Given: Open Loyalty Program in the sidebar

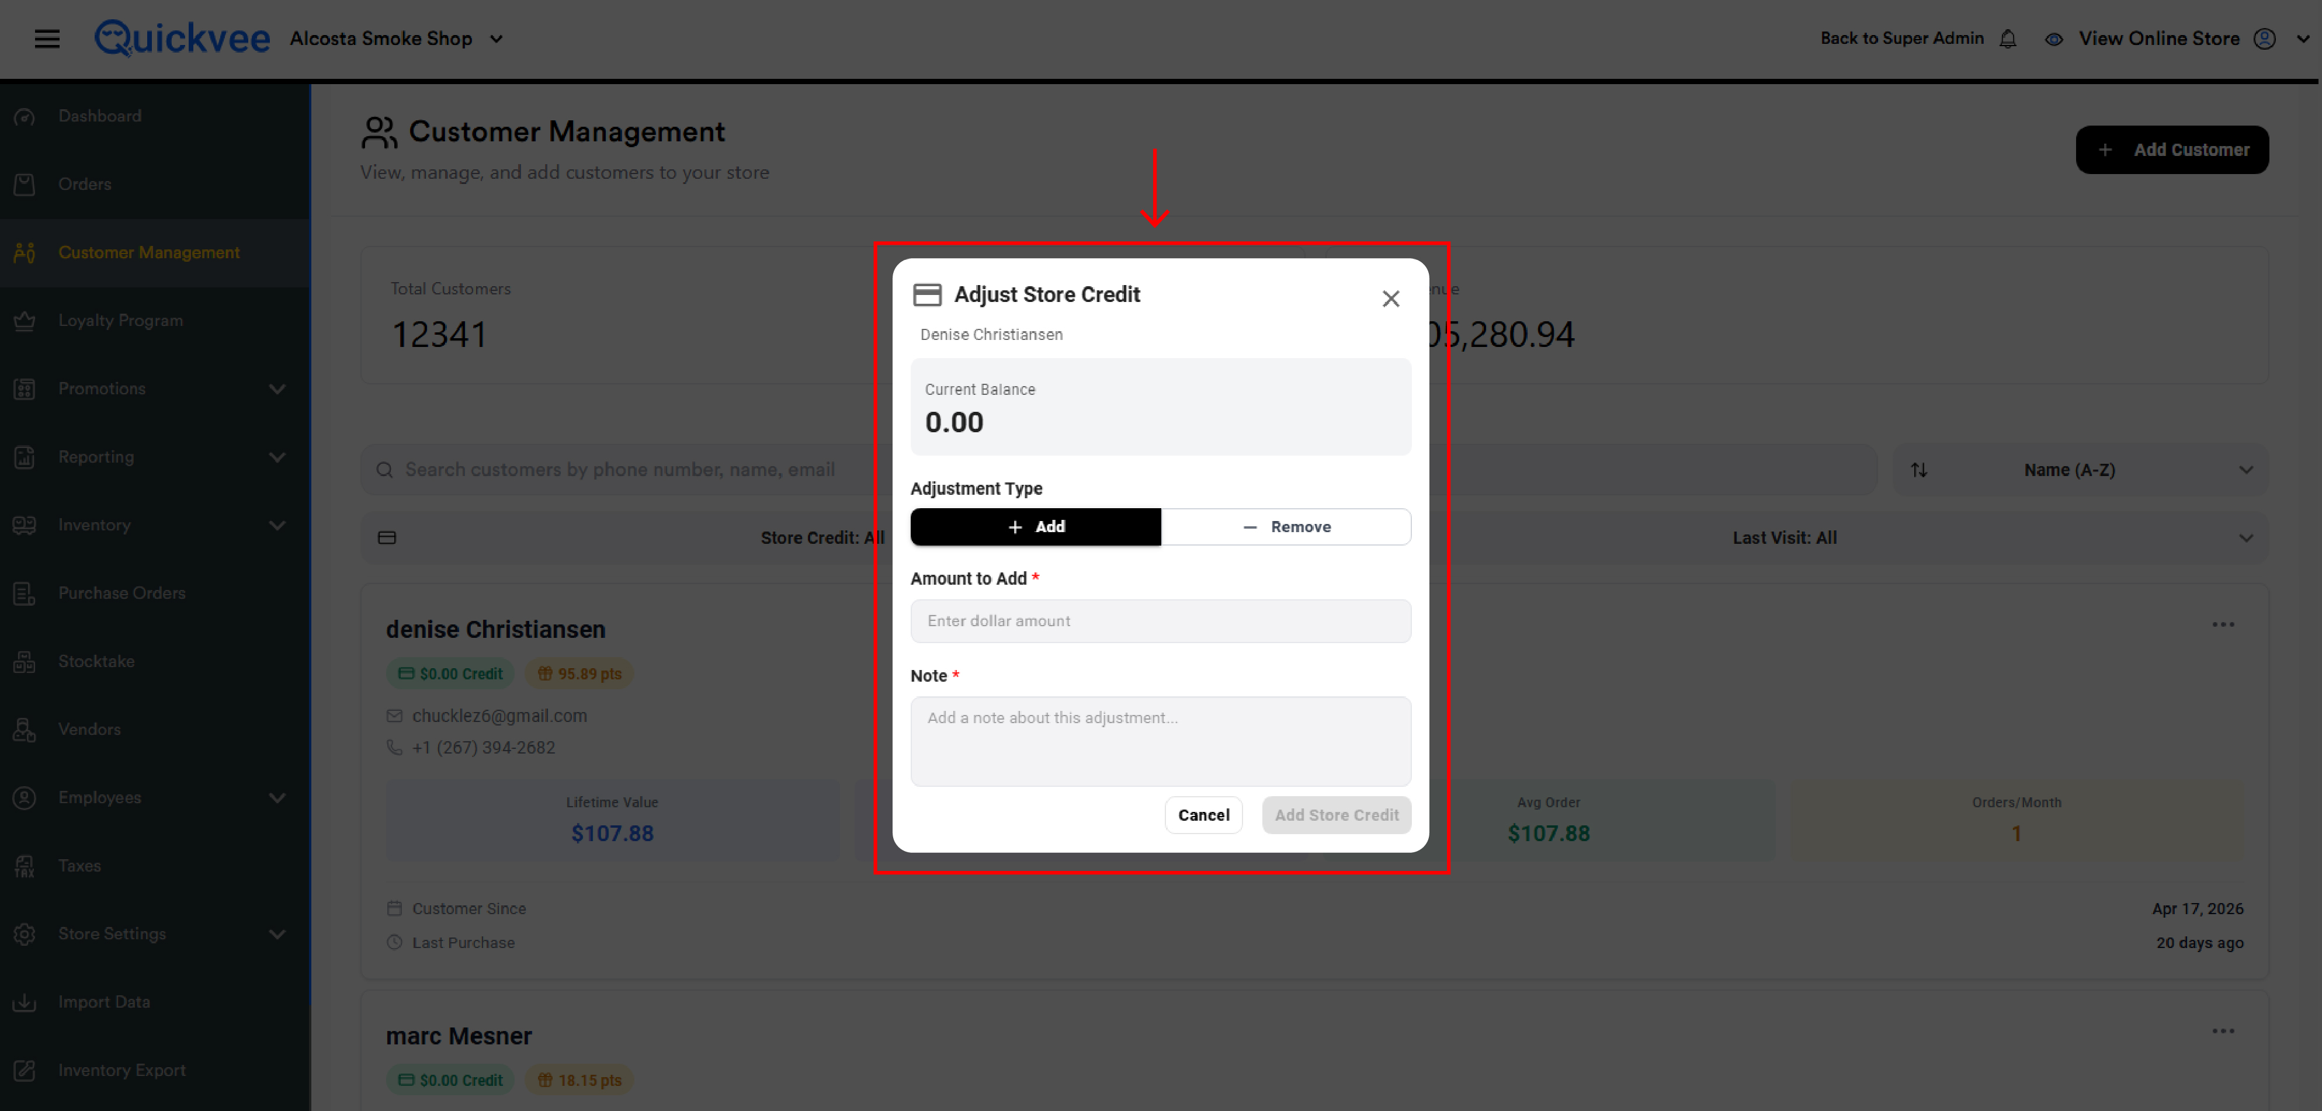Looking at the screenshot, I should point(120,321).
